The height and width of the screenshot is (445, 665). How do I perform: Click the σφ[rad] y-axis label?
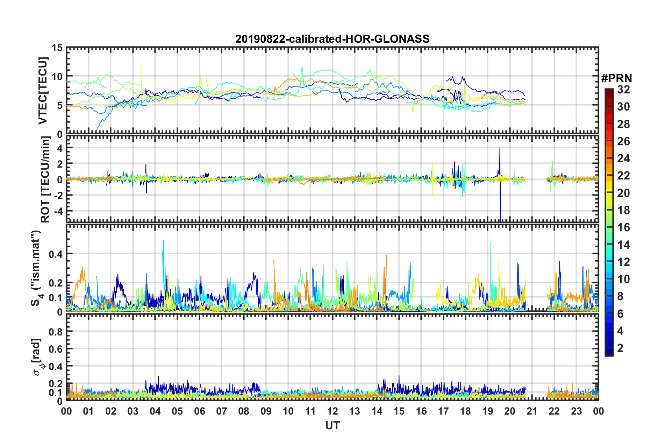(x=37, y=357)
